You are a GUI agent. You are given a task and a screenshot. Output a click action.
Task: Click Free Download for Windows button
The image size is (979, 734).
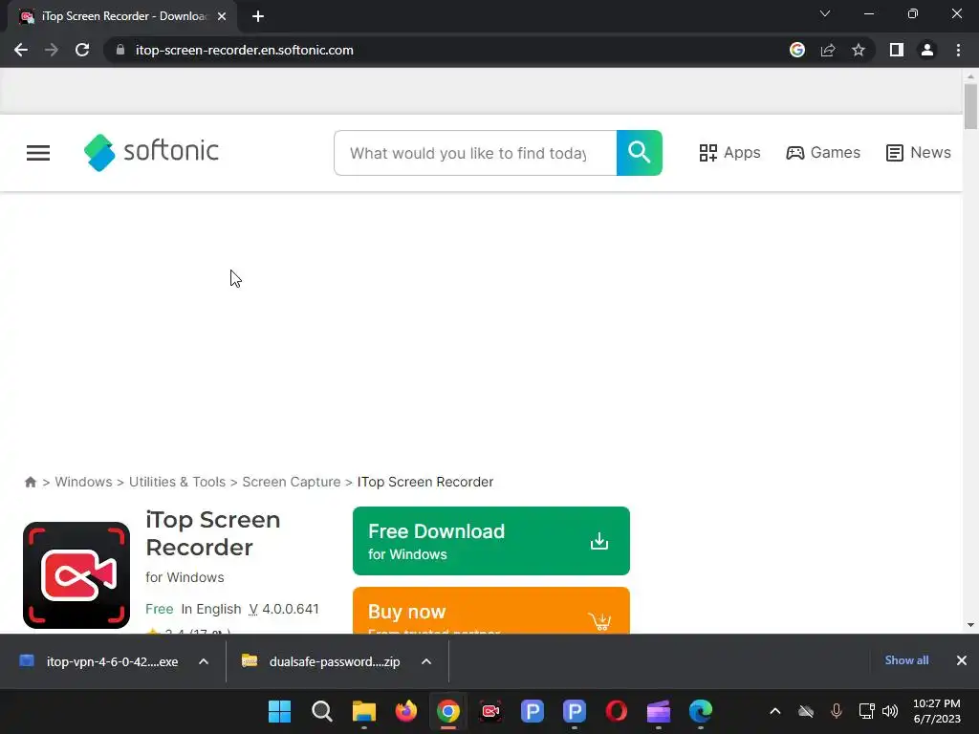pos(491,541)
